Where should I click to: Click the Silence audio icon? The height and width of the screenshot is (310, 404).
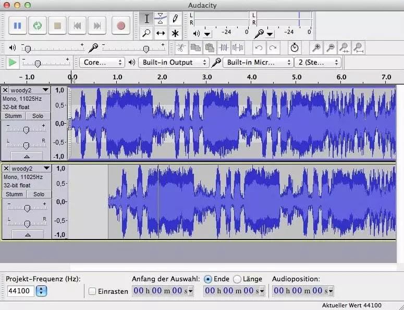coord(238,47)
